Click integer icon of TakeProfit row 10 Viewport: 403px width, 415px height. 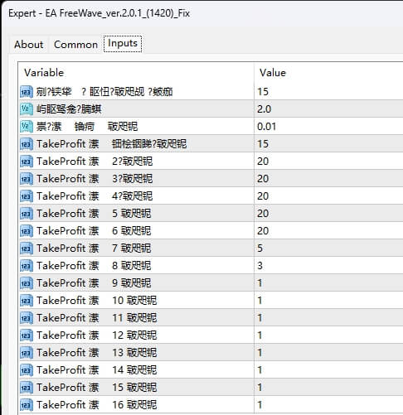(27, 301)
